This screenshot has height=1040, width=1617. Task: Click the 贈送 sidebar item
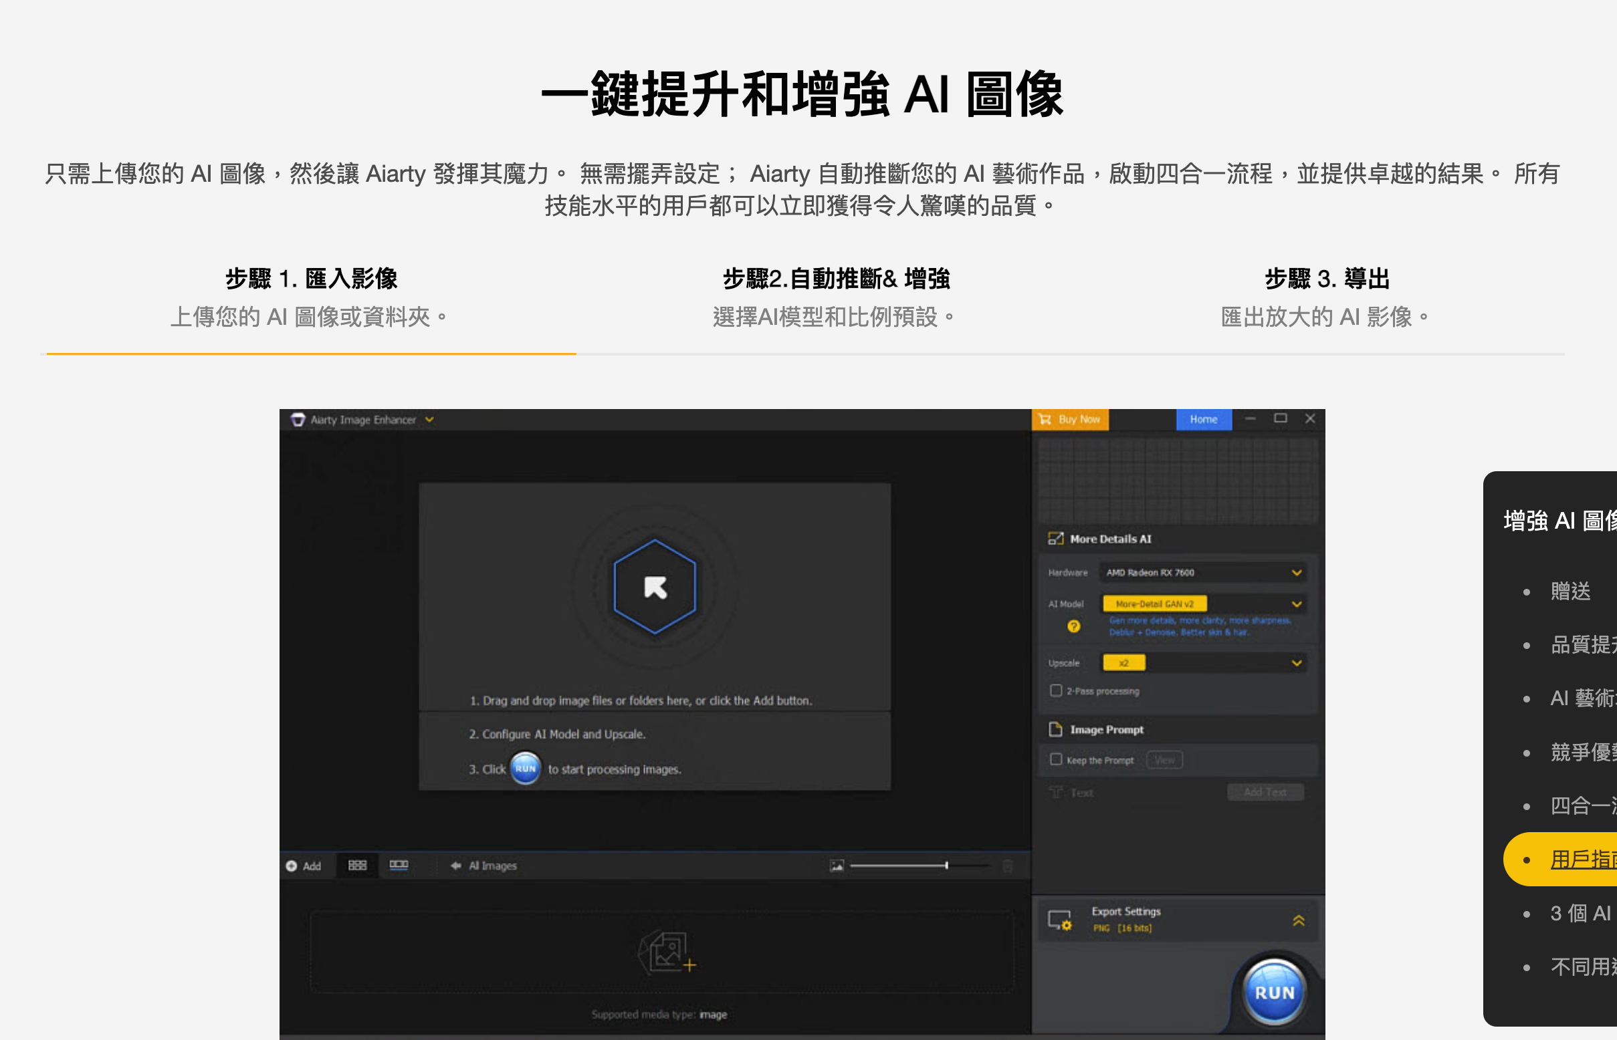coord(1570,592)
